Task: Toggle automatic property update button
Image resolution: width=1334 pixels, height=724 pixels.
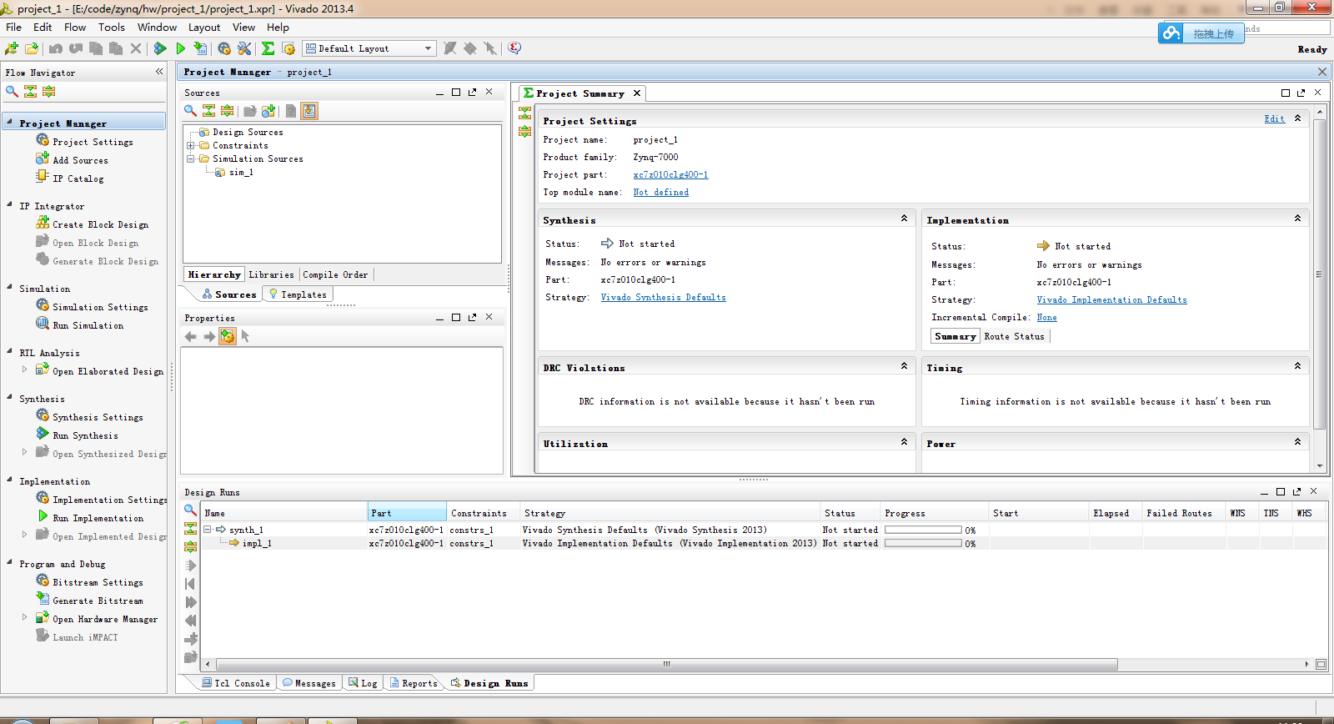Action: point(228,336)
